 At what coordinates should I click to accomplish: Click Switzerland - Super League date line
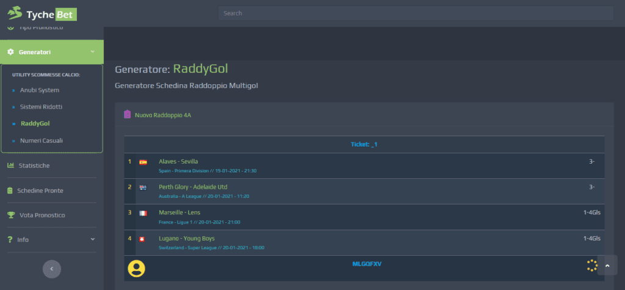tap(211, 248)
